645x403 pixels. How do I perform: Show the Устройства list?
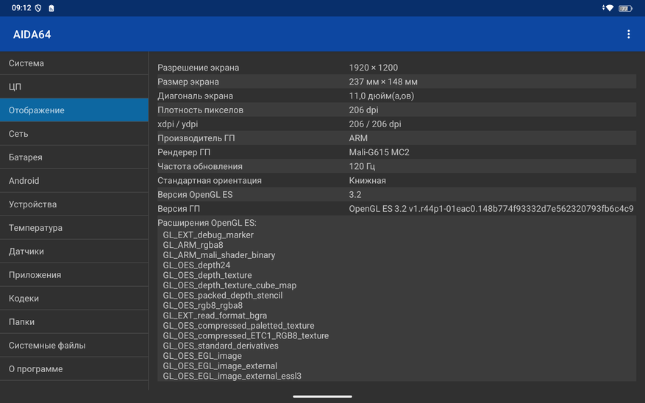point(74,204)
